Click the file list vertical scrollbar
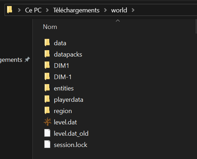The height and width of the screenshot is (159, 197). [x=196, y=26]
